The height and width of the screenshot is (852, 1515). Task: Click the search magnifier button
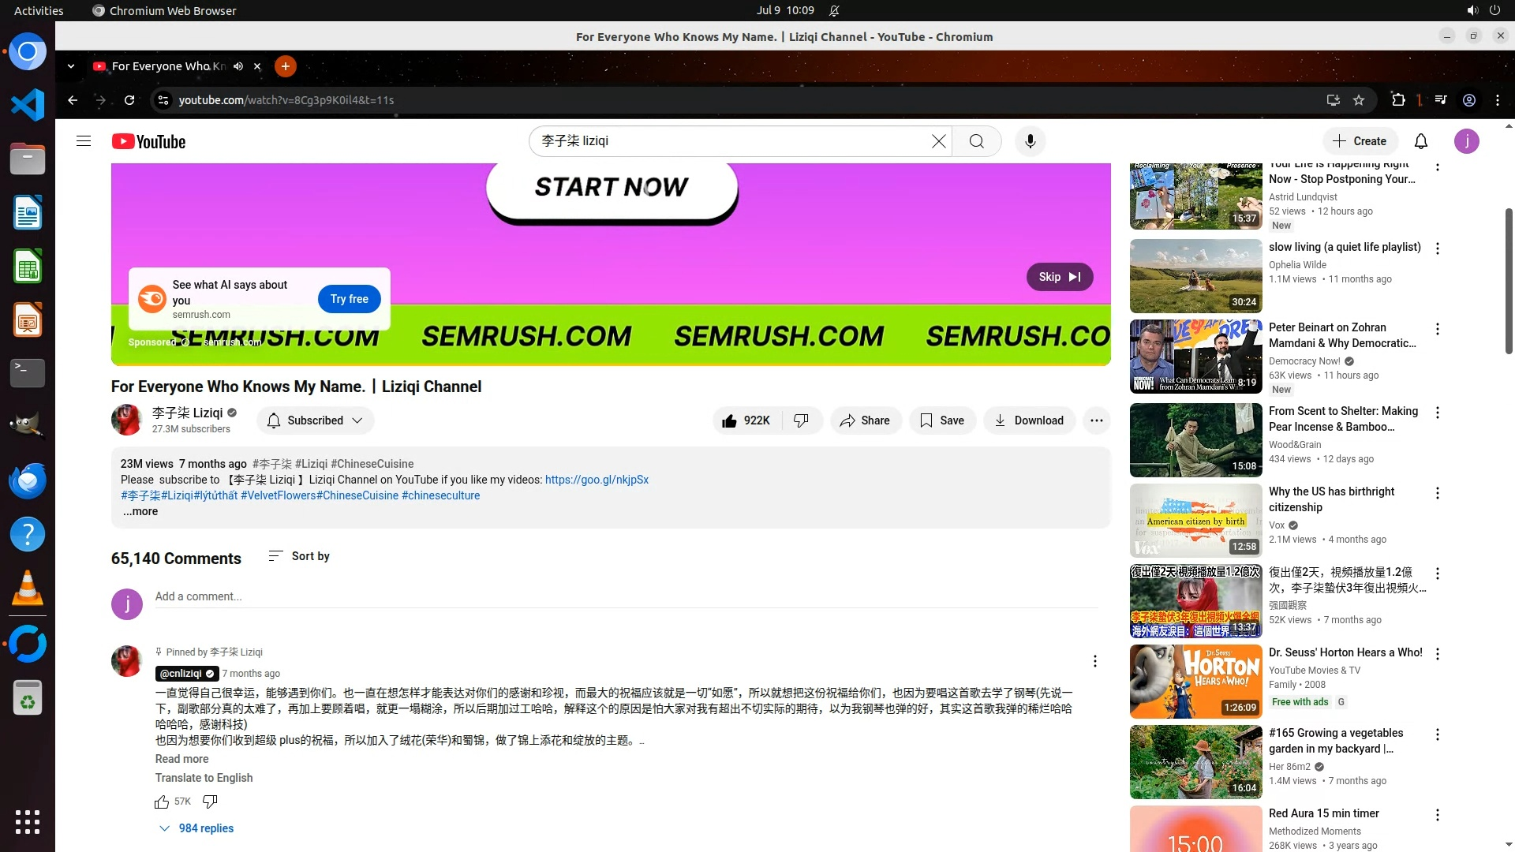click(x=976, y=141)
